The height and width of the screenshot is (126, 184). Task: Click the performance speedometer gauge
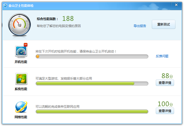point(20,24)
